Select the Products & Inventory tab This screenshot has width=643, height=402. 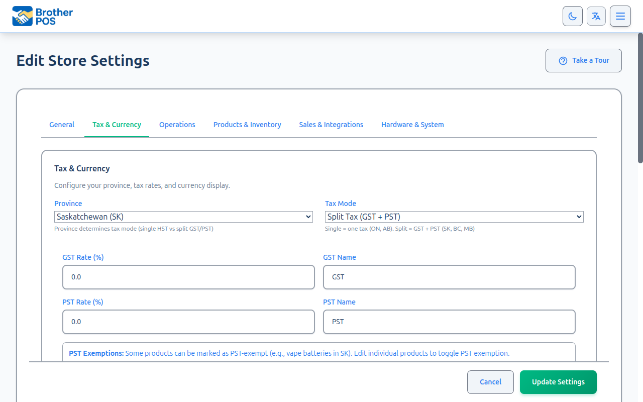[x=247, y=125]
